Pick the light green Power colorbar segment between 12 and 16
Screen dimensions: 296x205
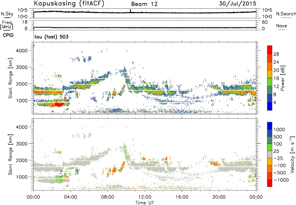[x=270, y=82]
